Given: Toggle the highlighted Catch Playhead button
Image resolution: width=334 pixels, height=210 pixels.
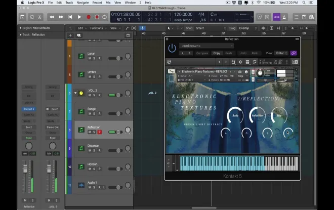Looking at the screenshot, I should (x=142, y=28).
